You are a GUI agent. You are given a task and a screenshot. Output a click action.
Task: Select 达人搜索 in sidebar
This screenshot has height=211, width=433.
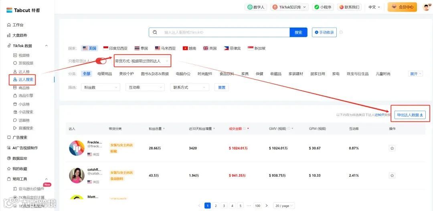pos(23,80)
